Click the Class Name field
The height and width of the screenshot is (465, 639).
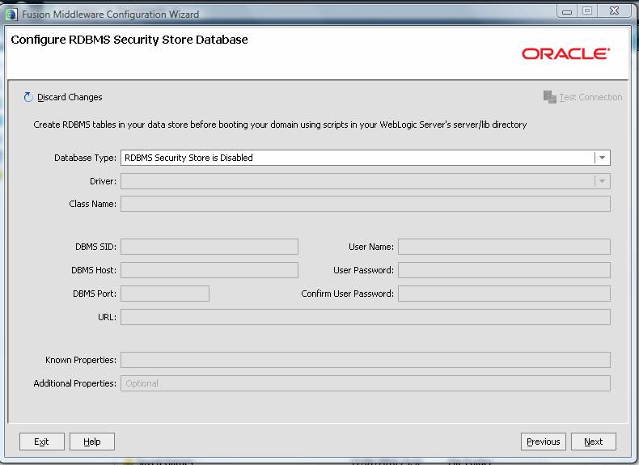365,204
